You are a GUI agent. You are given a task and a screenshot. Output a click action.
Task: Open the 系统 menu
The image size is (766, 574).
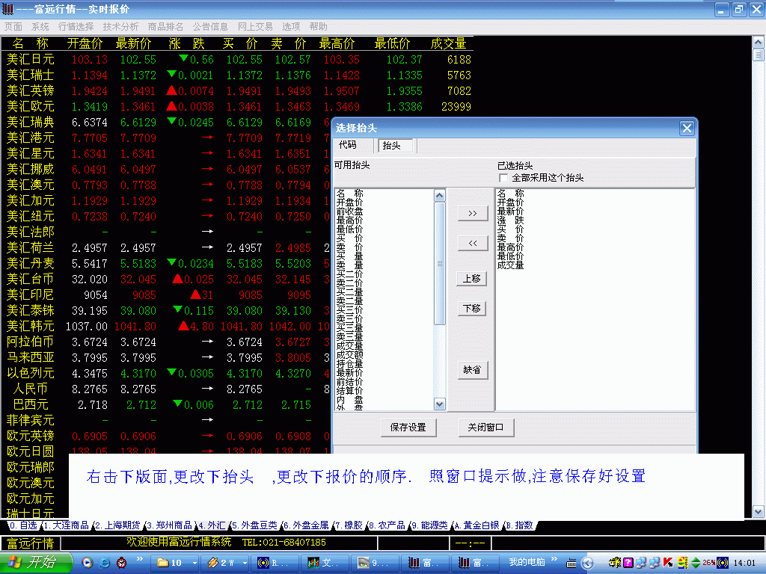(40, 26)
